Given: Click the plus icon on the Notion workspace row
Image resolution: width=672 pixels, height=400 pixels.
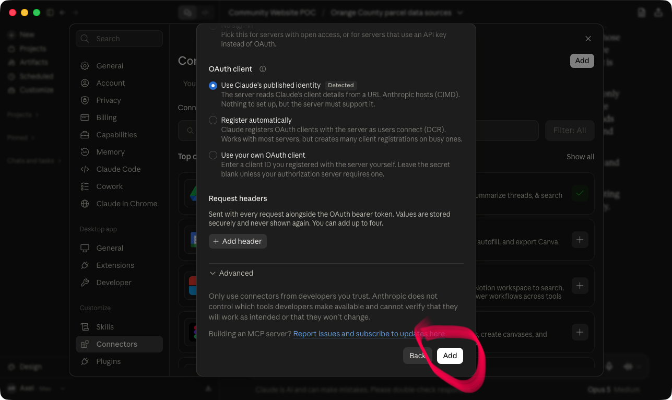Looking at the screenshot, I should (580, 286).
